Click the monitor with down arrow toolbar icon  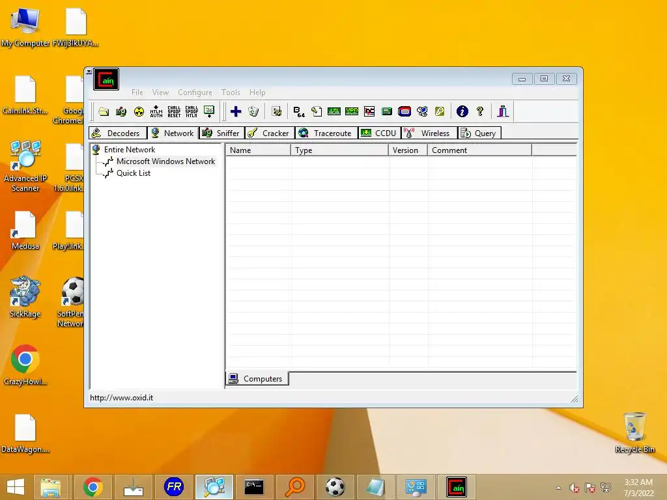(209, 111)
